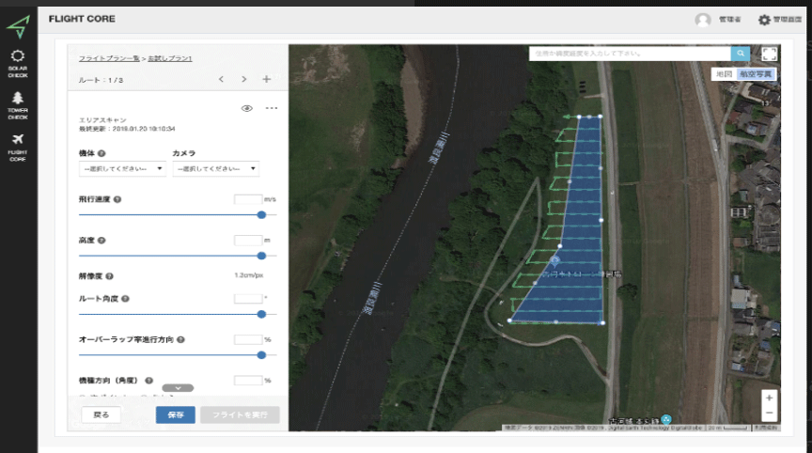The width and height of the screenshot is (812, 453).
Task: Expand more settings with the down chevron
Action: [178, 387]
